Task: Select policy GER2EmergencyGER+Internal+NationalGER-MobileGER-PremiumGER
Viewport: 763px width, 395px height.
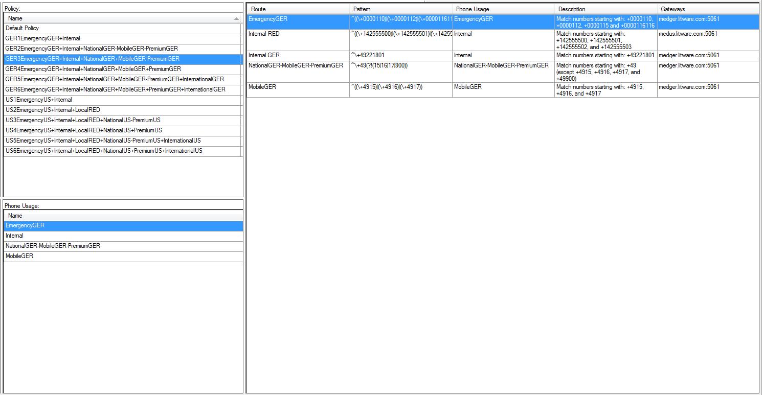Action: point(122,49)
